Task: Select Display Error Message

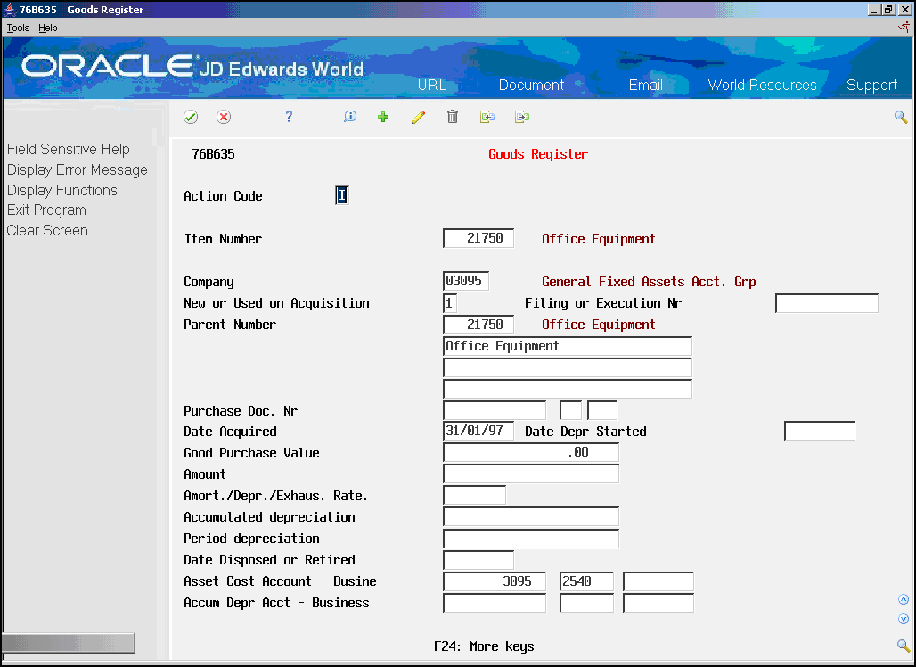Action: (x=78, y=170)
